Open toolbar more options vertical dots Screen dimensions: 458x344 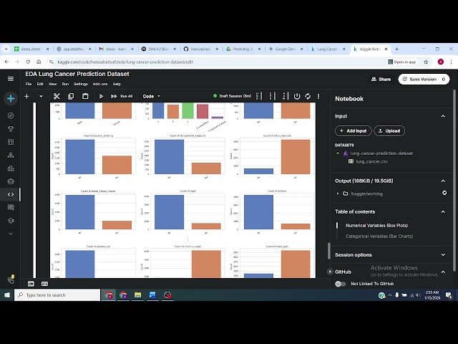click(318, 96)
